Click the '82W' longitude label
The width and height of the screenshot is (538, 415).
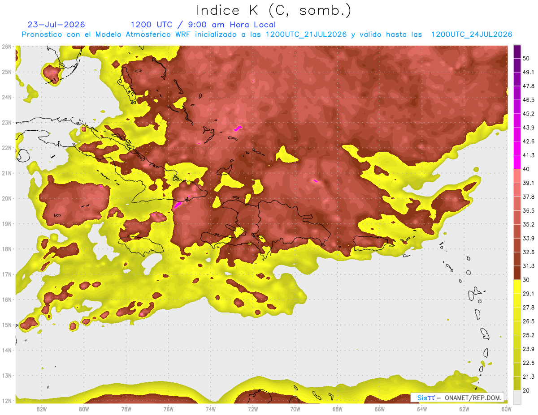click(42, 409)
